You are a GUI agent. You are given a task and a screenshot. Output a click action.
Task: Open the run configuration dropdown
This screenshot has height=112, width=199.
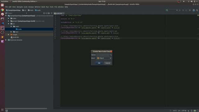coord(173,10)
